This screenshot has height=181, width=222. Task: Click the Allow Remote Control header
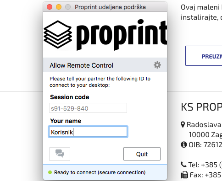[x=82, y=65]
